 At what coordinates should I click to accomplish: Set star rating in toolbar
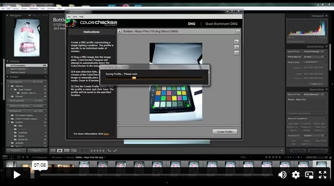pos(97,151)
